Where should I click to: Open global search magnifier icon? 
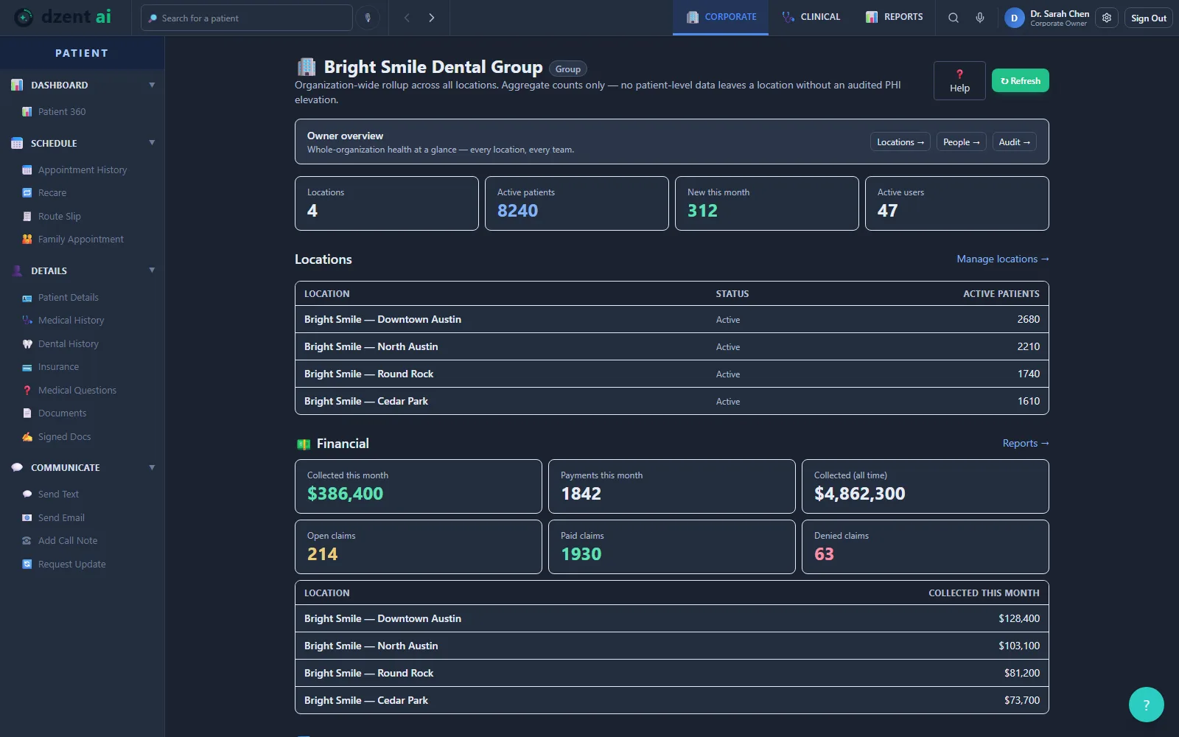click(x=953, y=18)
